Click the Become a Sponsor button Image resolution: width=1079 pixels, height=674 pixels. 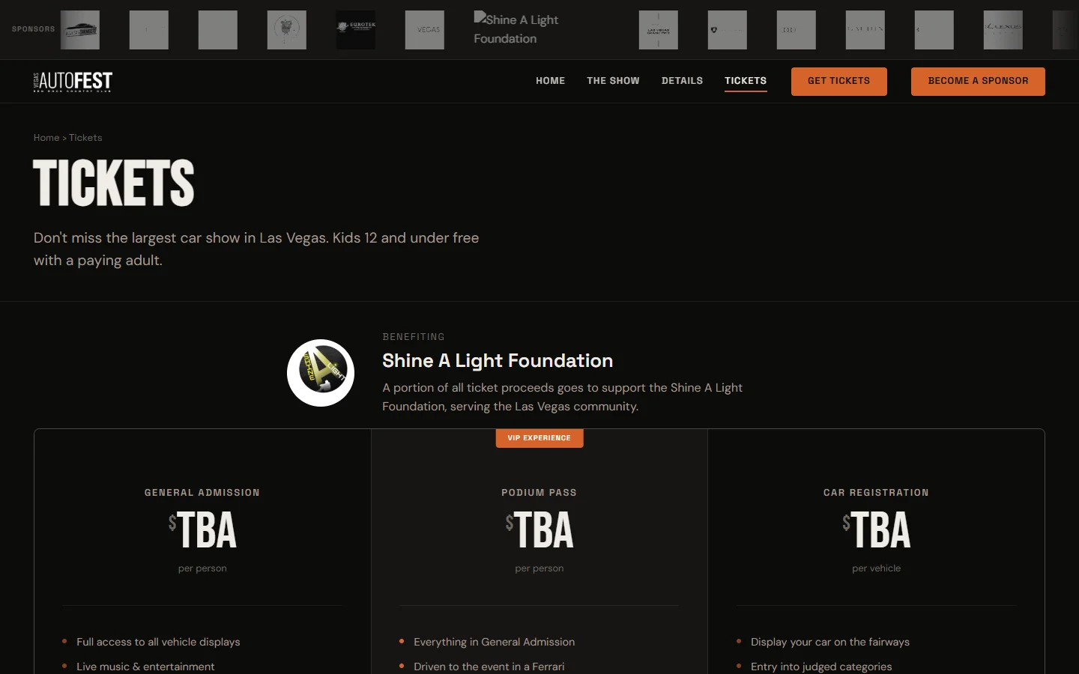(x=977, y=81)
